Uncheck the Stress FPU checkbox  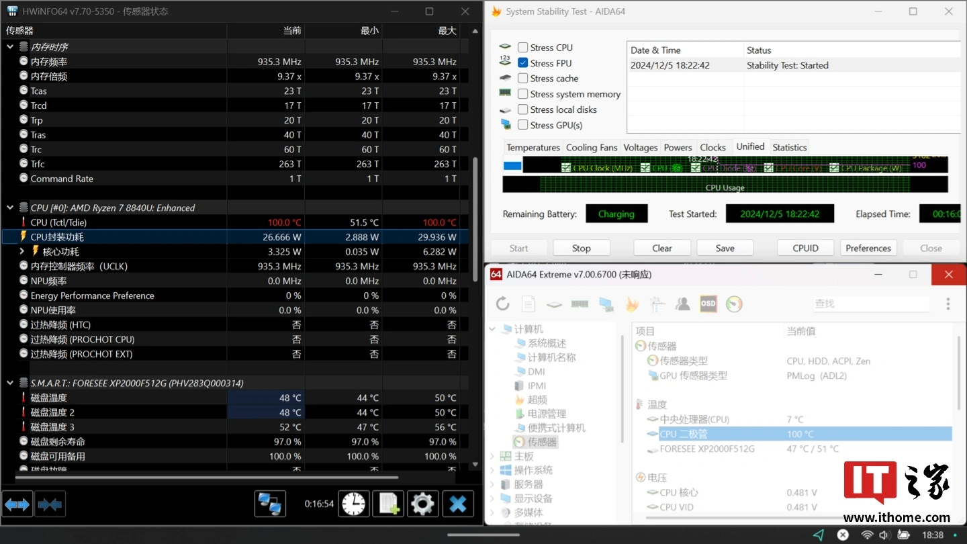click(x=522, y=63)
